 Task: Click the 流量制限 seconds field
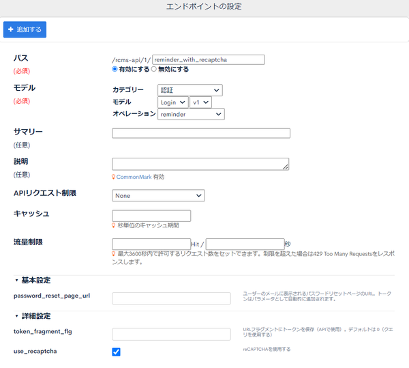(x=245, y=244)
